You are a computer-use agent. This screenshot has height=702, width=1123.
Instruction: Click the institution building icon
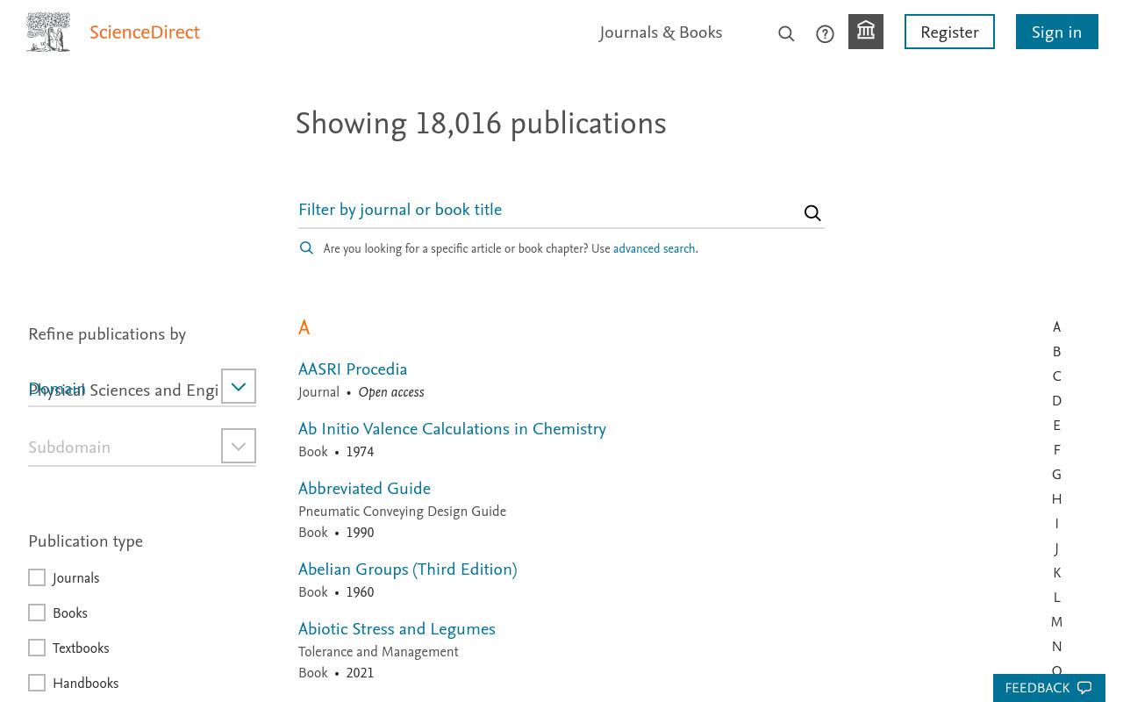pyautogui.click(x=866, y=32)
